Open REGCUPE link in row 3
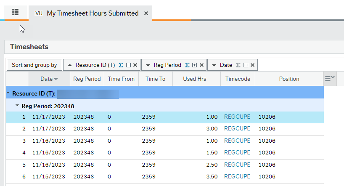The image size is (344, 186). (237, 141)
